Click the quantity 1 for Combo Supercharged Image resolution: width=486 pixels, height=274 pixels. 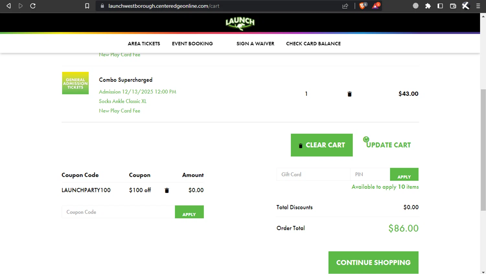(x=306, y=94)
